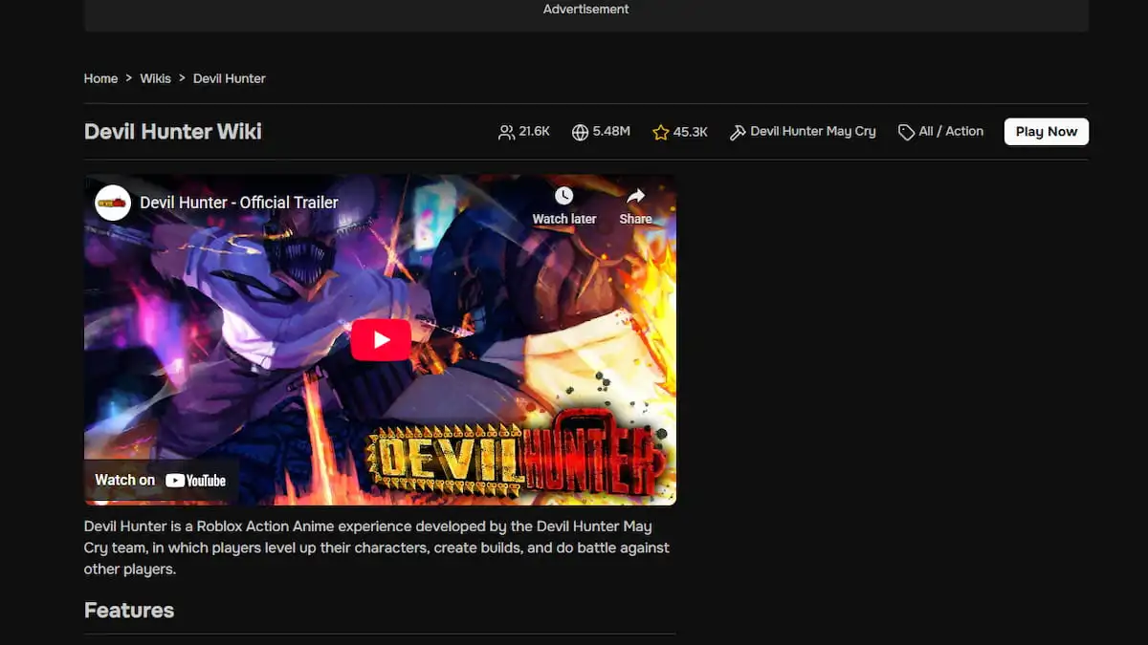Viewport: 1148px width, 645px height.
Task: Go to Home in the breadcrumb
Action: click(x=100, y=78)
